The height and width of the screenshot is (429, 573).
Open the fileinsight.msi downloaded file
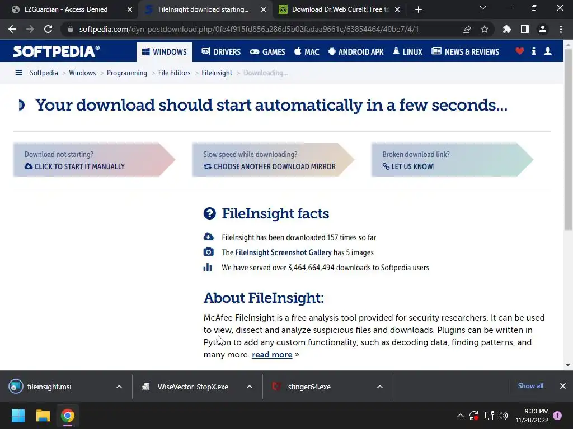click(49, 387)
